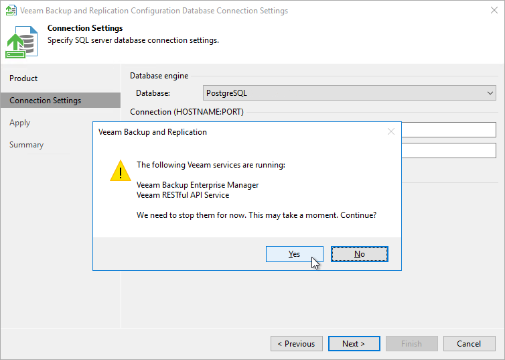The height and width of the screenshot is (360, 505).
Task: Focus the lower connection input field
Action: pyautogui.click(x=448, y=150)
